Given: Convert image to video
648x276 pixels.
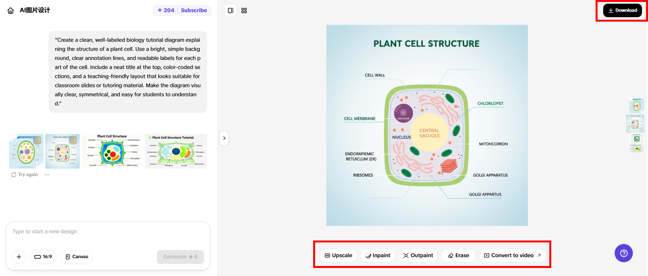Looking at the screenshot, I should click(x=512, y=255).
